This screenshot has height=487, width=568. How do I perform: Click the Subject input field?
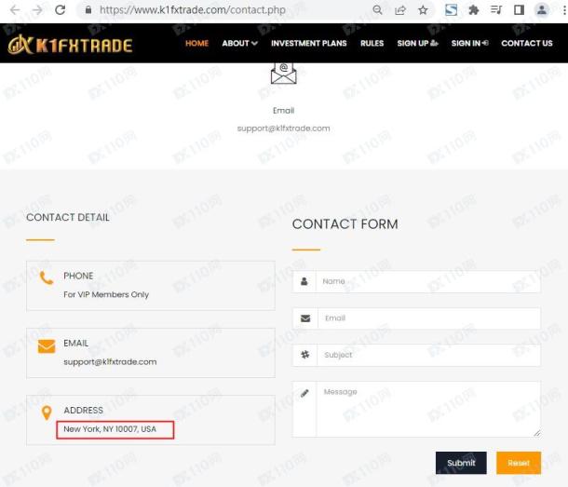(428, 355)
